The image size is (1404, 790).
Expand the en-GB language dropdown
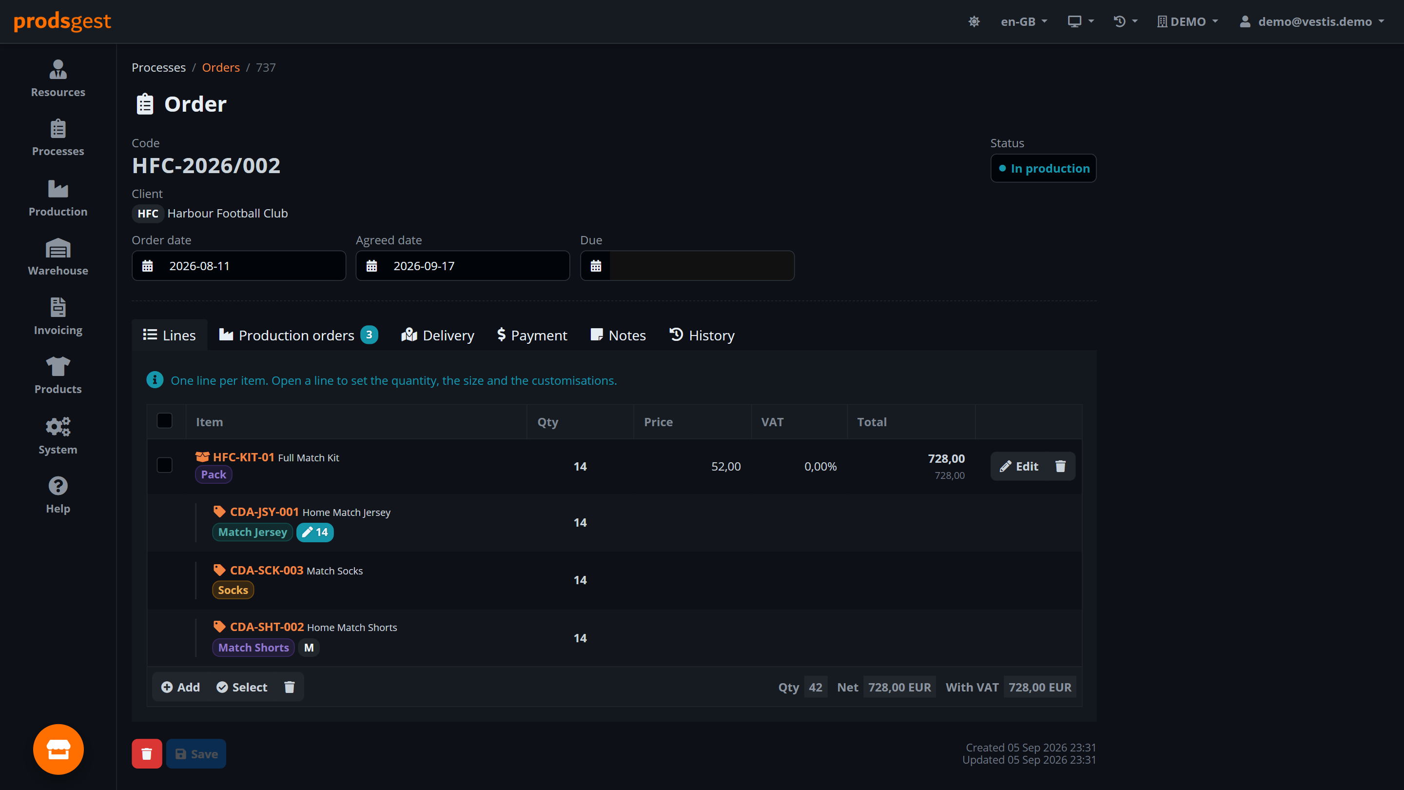coord(1024,22)
